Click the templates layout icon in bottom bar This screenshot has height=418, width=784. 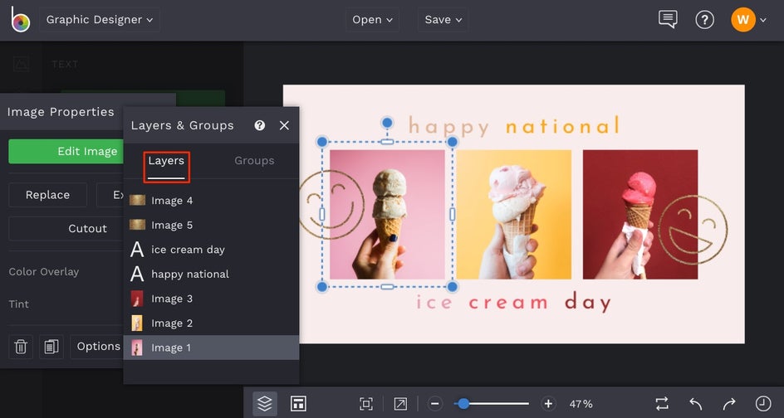coord(298,404)
